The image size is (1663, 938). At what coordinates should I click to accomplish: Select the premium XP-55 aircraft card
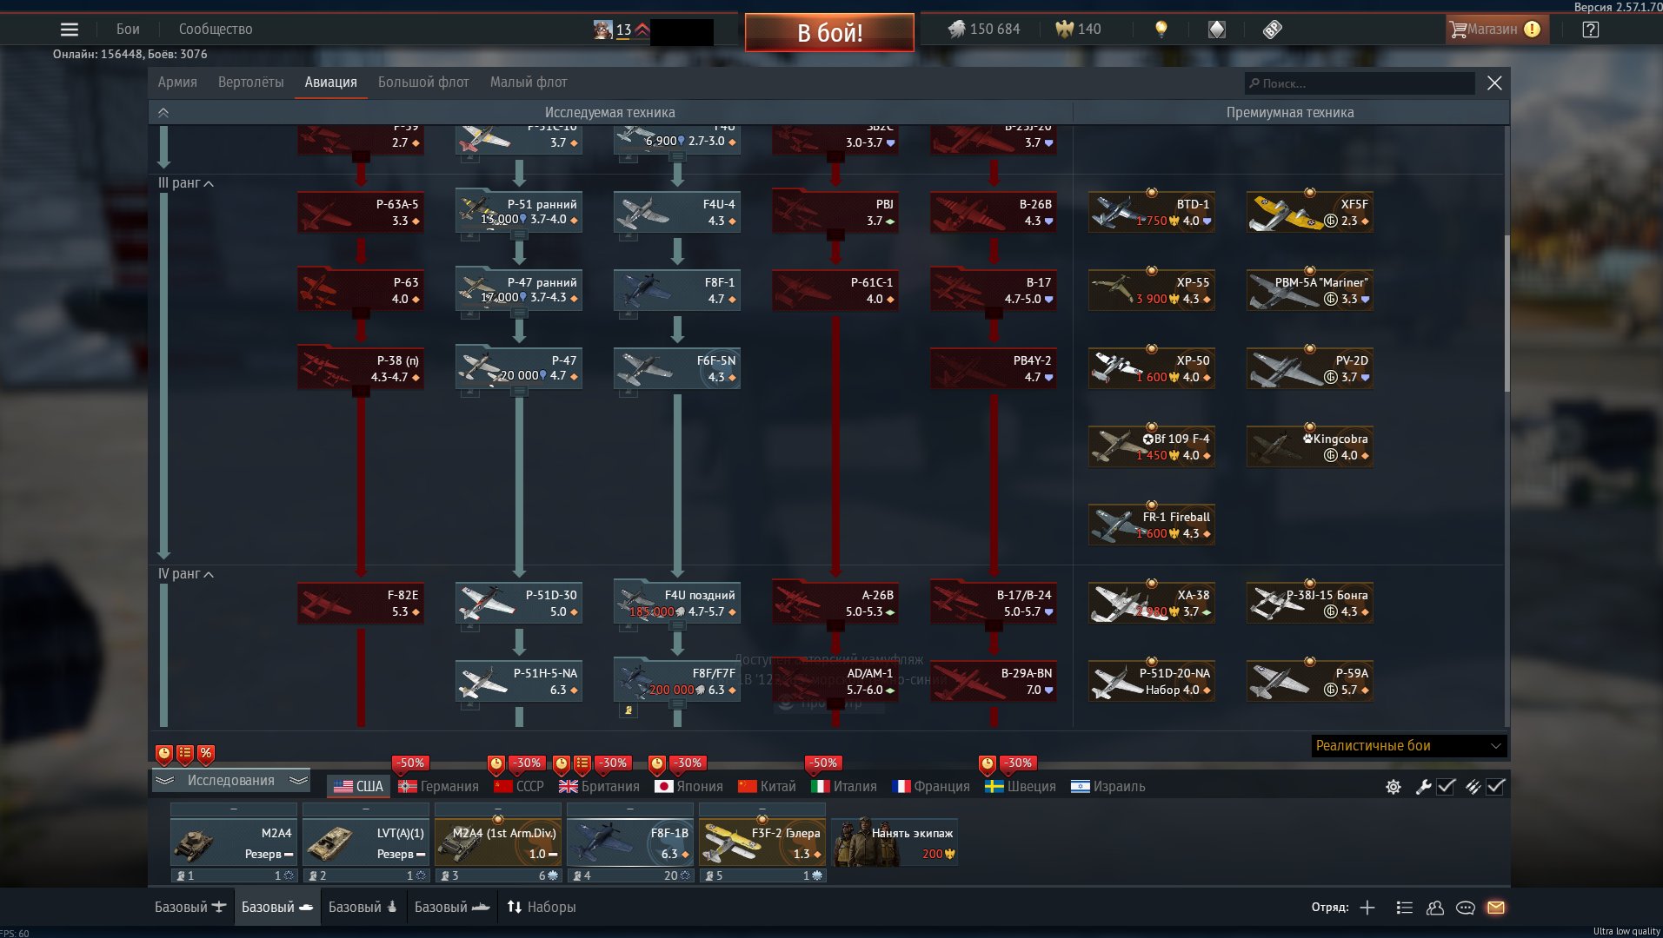(x=1152, y=291)
